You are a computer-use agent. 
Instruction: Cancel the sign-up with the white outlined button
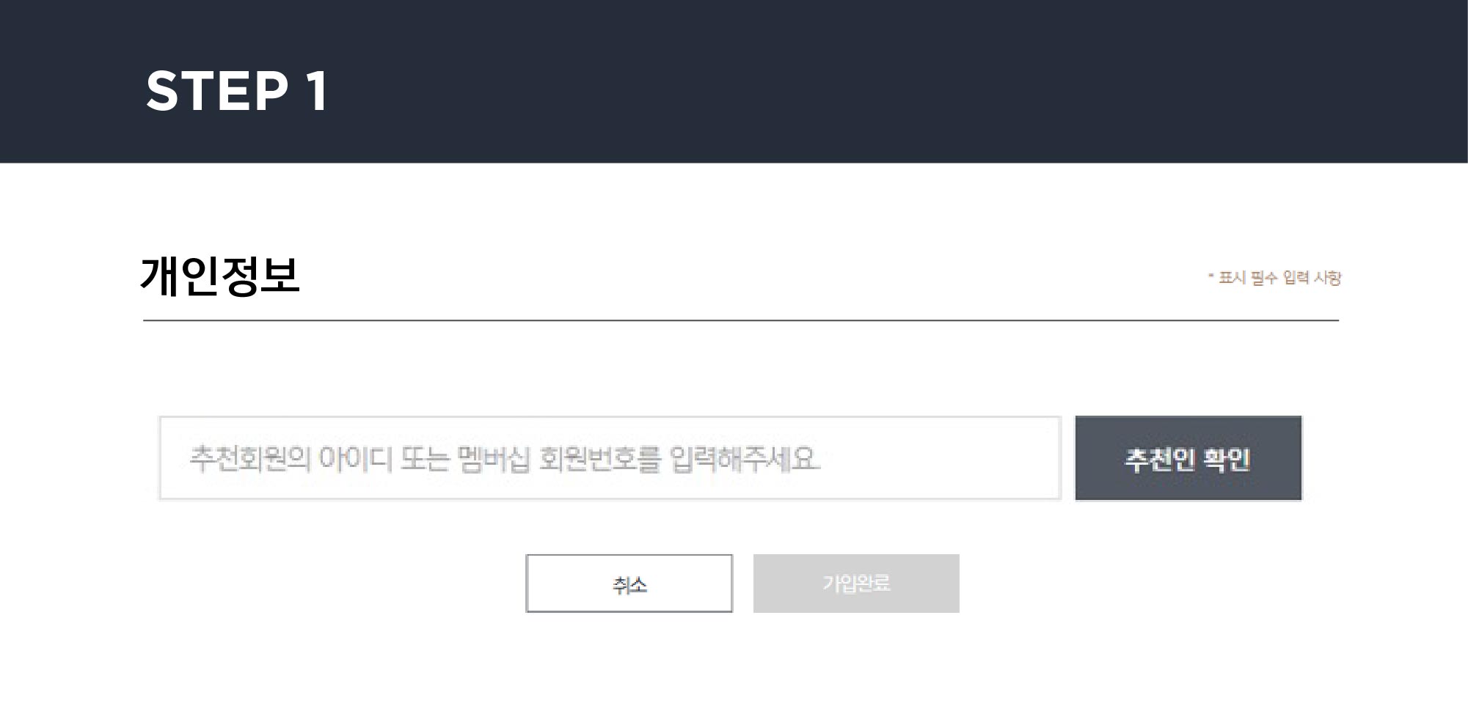click(629, 584)
